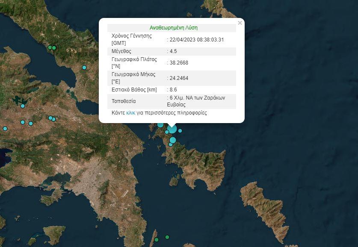Select cyan marker at the far left map edge
Image resolution: width=358 pixels, height=247 pixels.
(x=5, y=129)
